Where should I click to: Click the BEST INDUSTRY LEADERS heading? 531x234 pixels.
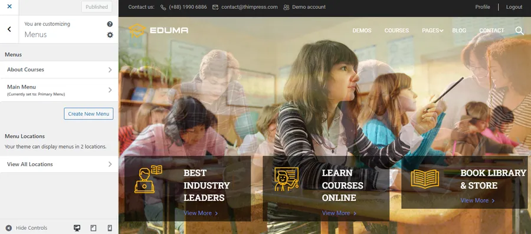pyautogui.click(x=206, y=185)
